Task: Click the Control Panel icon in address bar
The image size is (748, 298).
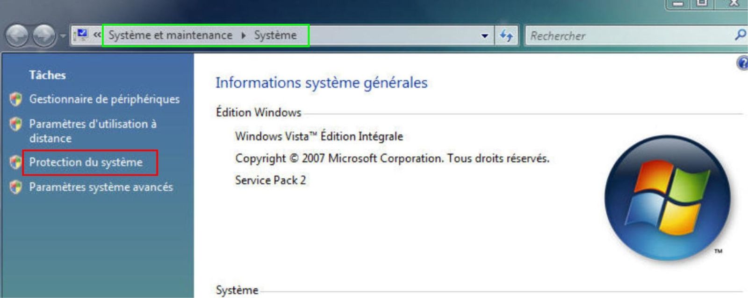Action: coord(82,35)
